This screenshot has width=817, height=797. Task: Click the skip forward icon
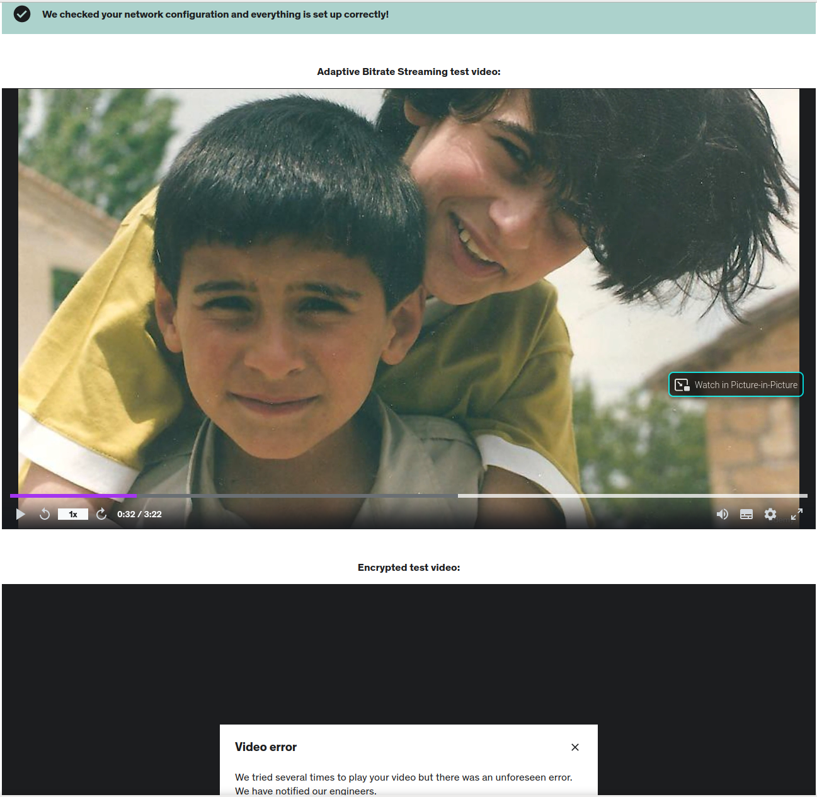[101, 514]
